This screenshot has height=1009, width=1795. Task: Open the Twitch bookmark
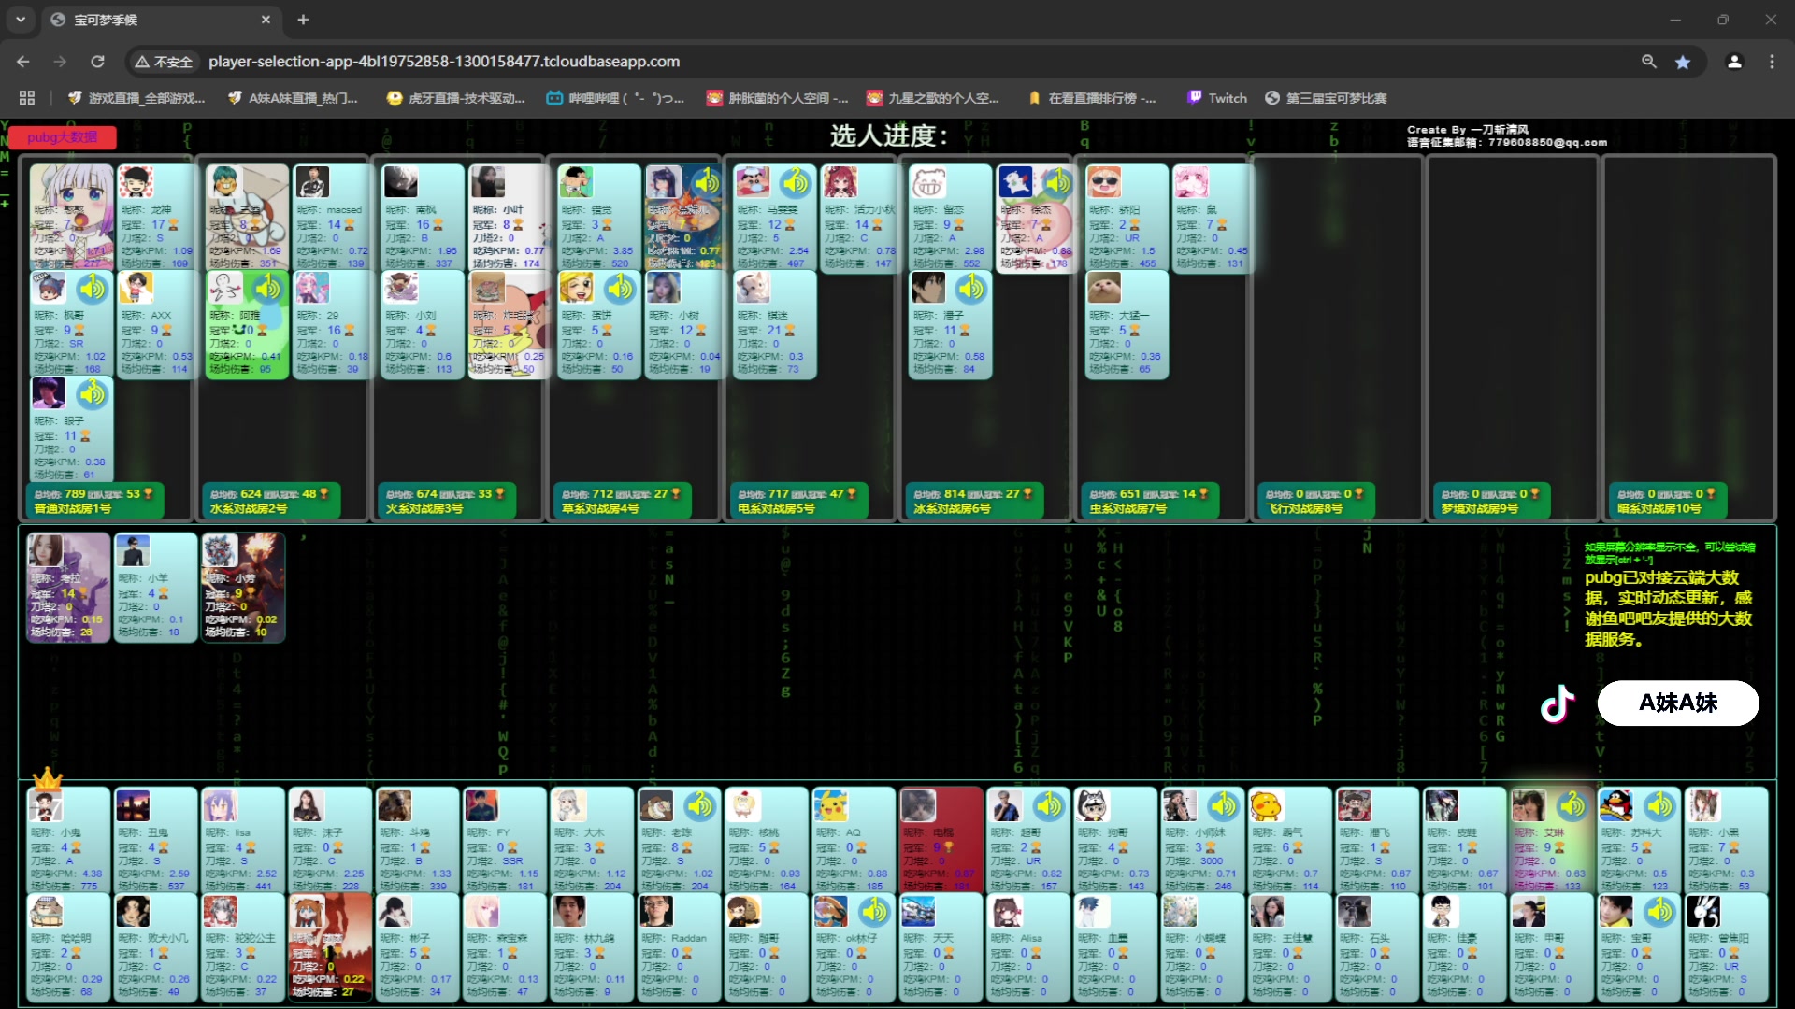1217,98
